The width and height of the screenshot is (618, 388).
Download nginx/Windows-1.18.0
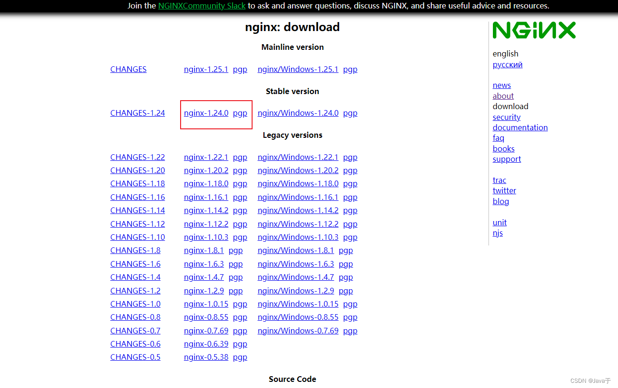pos(298,183)
